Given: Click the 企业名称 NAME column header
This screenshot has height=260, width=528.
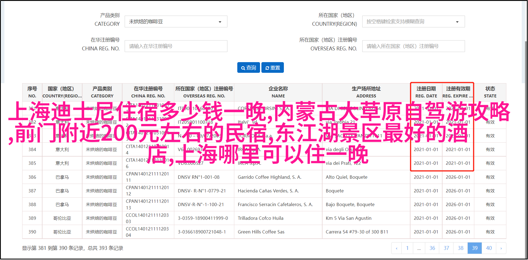Looking at the screenshot, I should coord(278,92).
